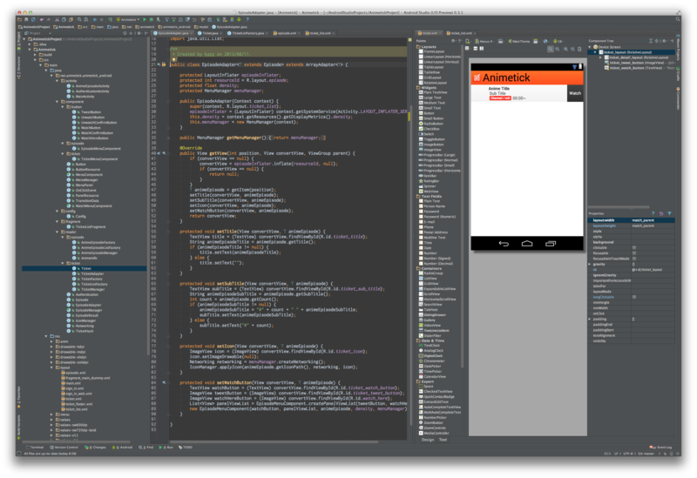Open the API level 18 dropdown
697x478 pixels.
pyautogui.click(x=558, y=41)
